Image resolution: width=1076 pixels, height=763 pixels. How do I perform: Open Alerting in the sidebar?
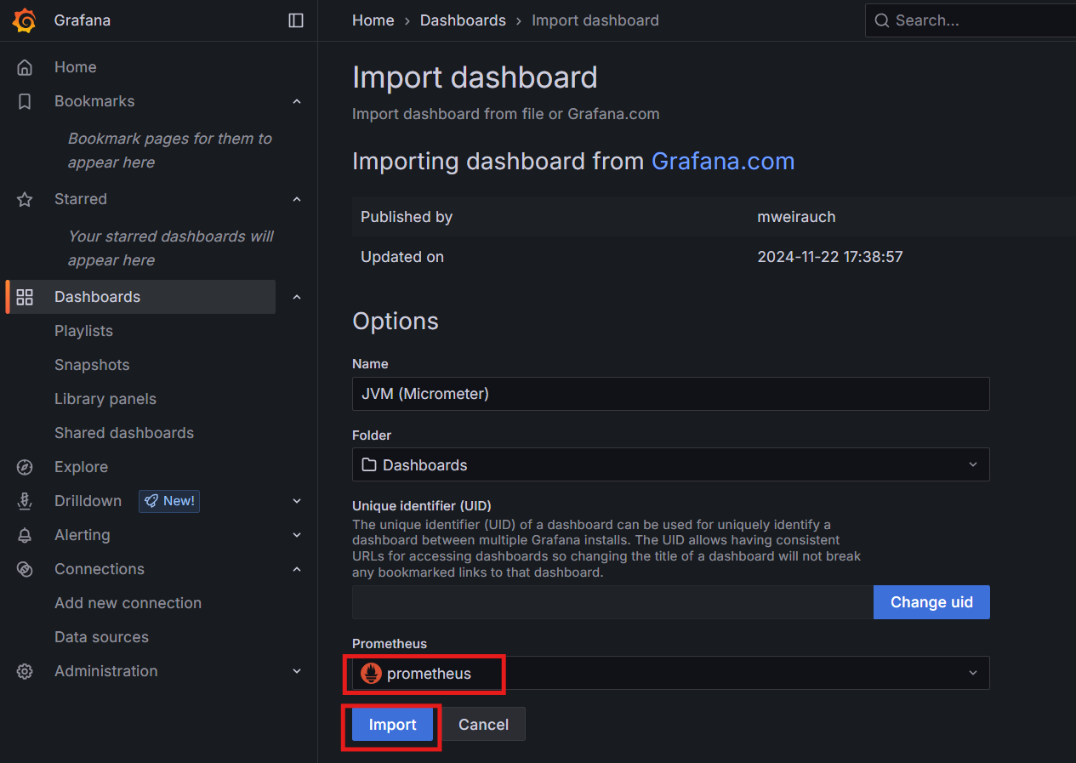click(83, 535)
